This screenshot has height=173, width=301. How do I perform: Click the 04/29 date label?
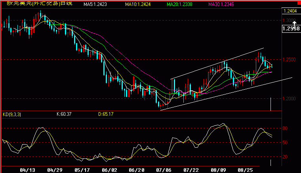point(55,170)
